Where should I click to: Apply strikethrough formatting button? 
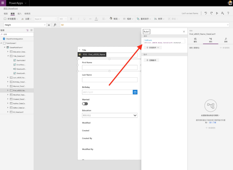90,19
